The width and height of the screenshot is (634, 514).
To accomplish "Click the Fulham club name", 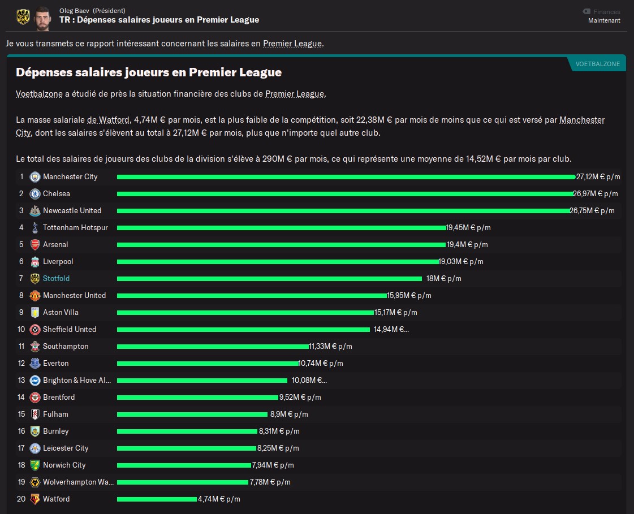I will pos(55,414).
